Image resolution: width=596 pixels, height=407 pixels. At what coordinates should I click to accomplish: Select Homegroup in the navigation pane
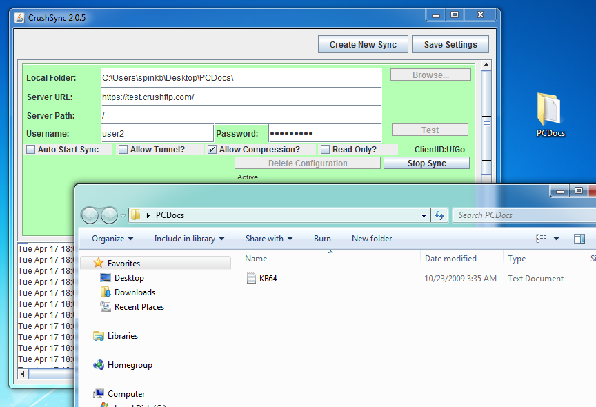pyautogui.click(x=130, y=365)
